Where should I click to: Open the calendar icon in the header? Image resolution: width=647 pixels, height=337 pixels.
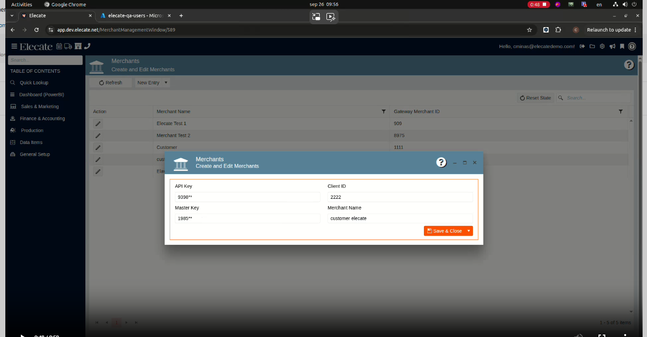[59, 47]
